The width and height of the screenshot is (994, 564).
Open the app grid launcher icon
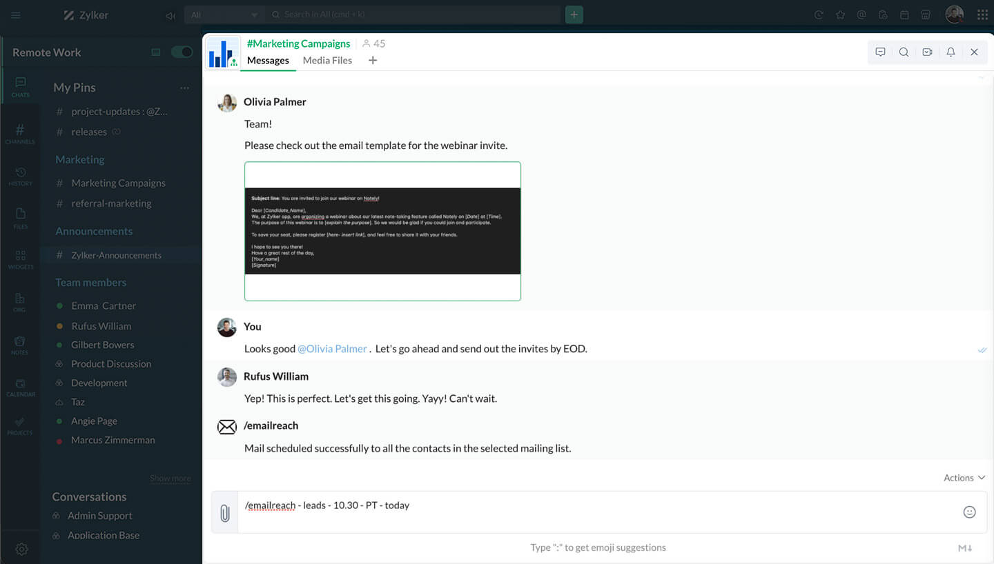click(982, 14)
